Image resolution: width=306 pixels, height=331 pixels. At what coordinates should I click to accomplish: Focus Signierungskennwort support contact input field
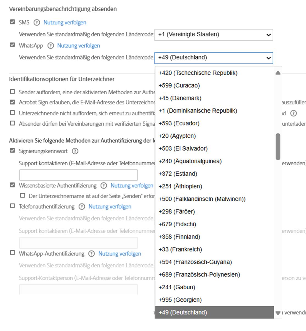coord(78,175)
